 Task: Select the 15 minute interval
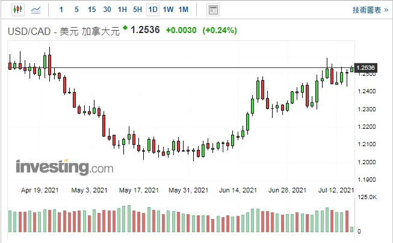[91, 10]
